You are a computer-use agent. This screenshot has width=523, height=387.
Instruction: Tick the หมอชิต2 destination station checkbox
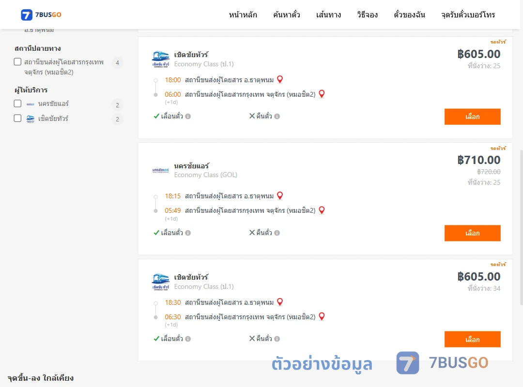pyautogui.click(x=18, y=61)
